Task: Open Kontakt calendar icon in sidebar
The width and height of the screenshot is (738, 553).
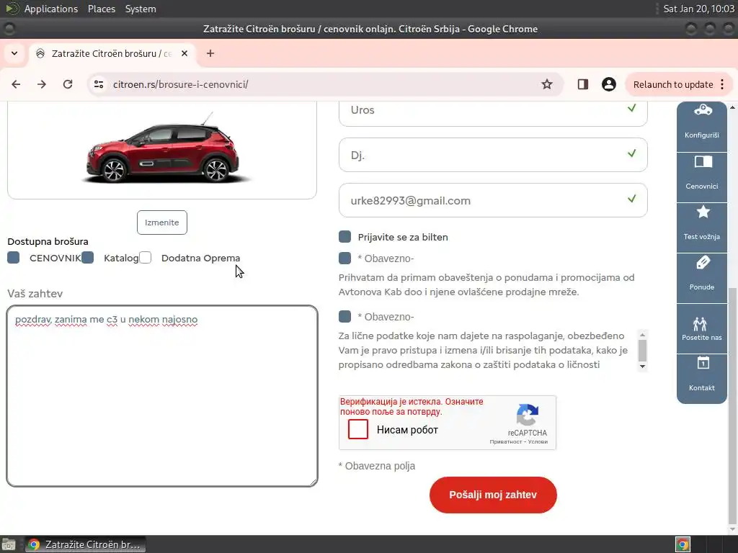Action: pos(703,363)
